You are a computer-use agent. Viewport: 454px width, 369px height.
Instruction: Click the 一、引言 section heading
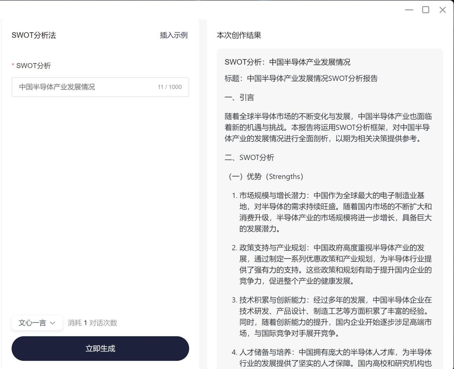coord(239,97)
